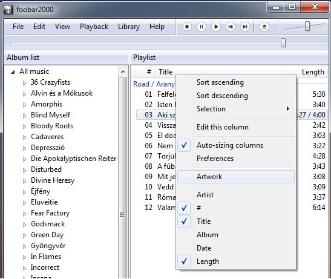Open the Selection submenu
The height and width of the screenshot is (279, 331).
(x=236, y=109)
